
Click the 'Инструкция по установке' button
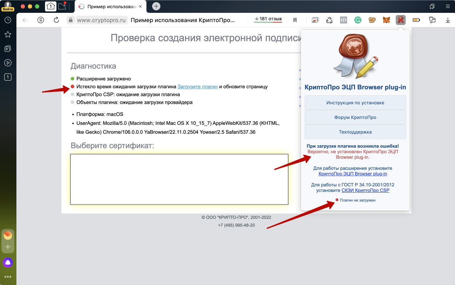(x=355, y=103)
